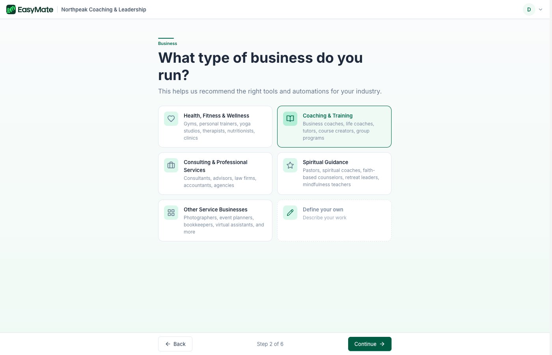Click the Photographers, event planners description

[224, 225]
